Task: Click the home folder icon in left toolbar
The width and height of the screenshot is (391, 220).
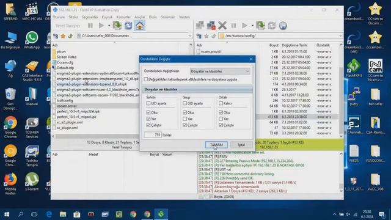Action: [140, 26]
